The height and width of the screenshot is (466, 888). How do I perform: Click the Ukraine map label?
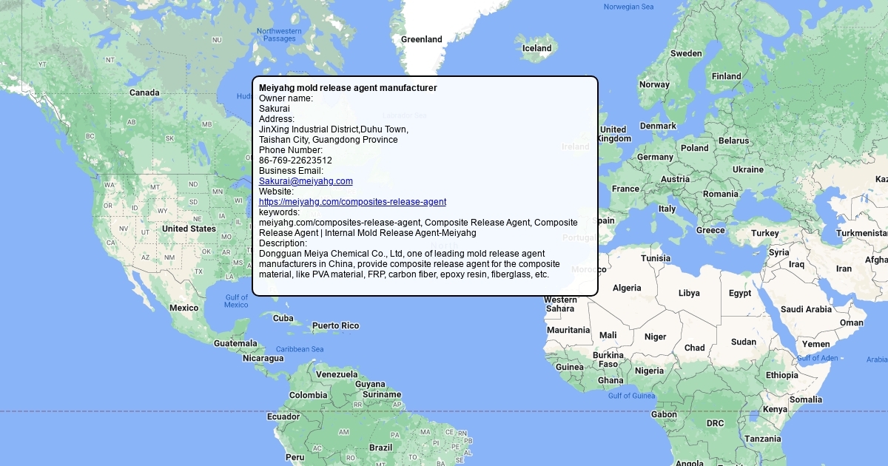point(748,169)
